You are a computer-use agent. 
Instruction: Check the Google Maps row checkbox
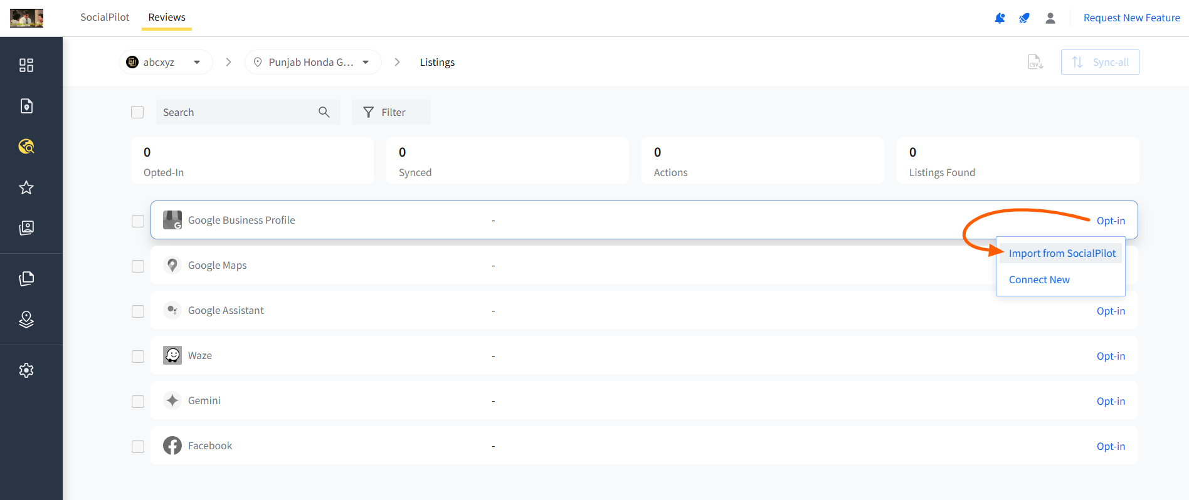pos(138,266)
